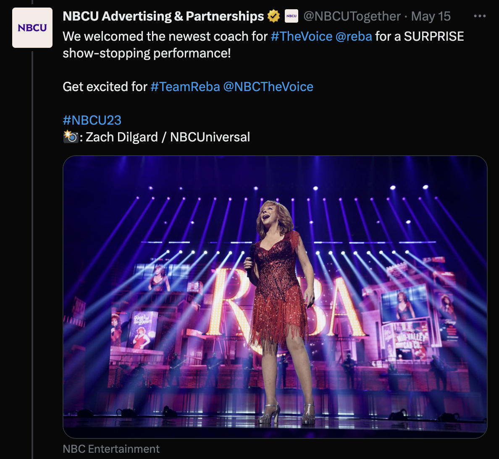This screenshot has width=499, height=459.
Task: Open the three-dot more options menu
Action: click(479, 16)
